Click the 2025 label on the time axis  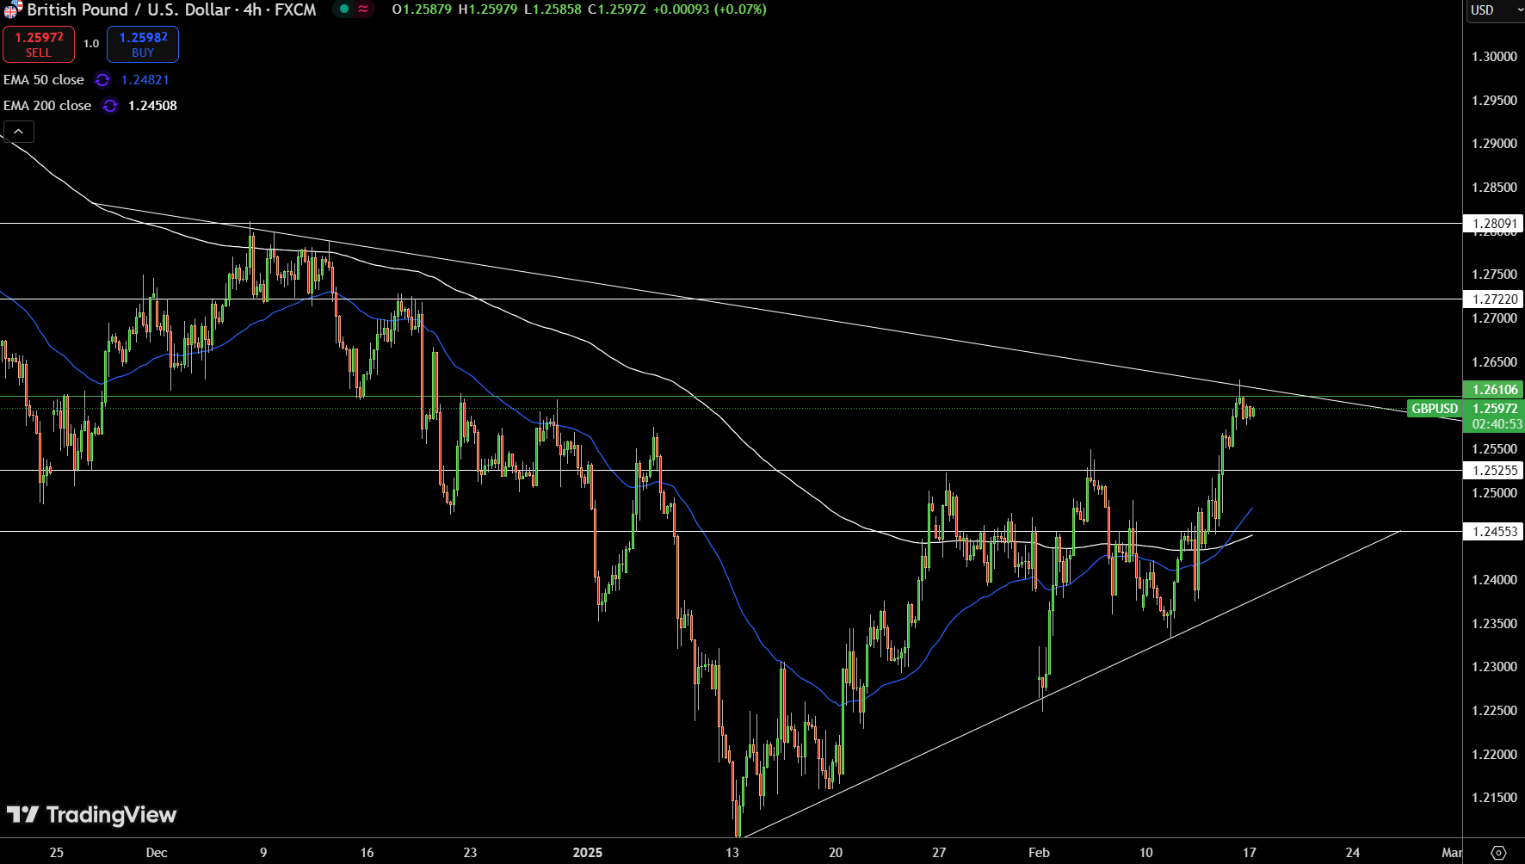pyautogui.click(x=588, y=853)
